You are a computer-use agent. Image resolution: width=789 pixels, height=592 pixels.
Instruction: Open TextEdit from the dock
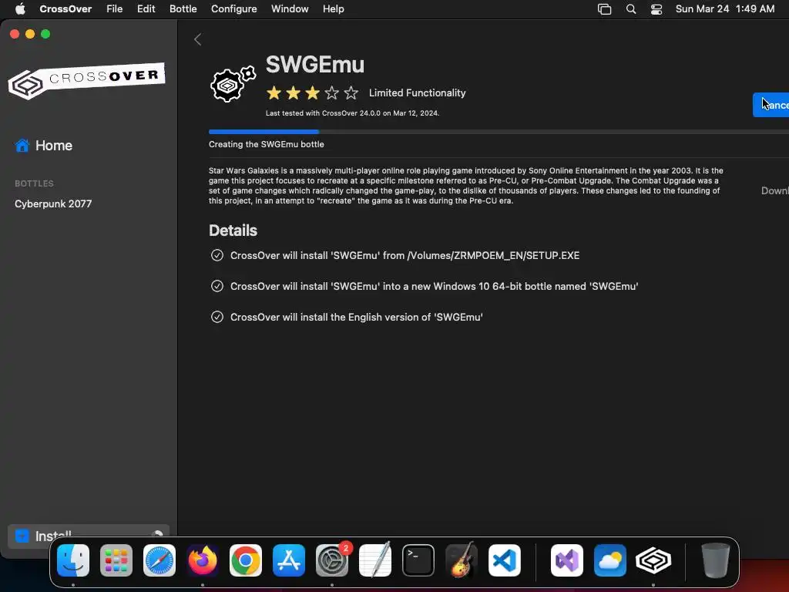pos(375,560)
